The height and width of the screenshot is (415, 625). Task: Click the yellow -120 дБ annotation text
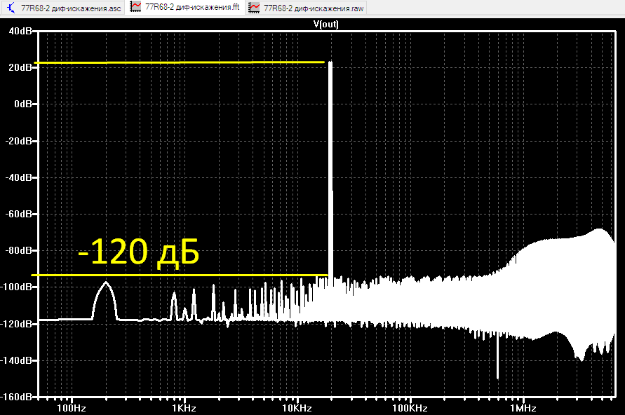pos(138,252)
